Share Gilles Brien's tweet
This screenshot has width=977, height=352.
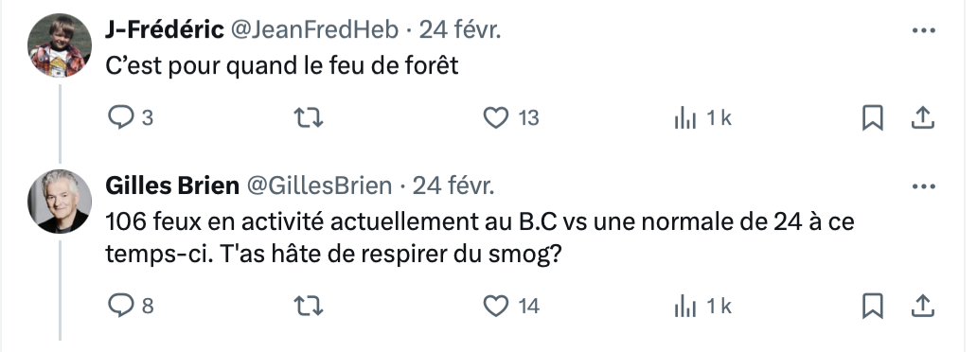923,306
